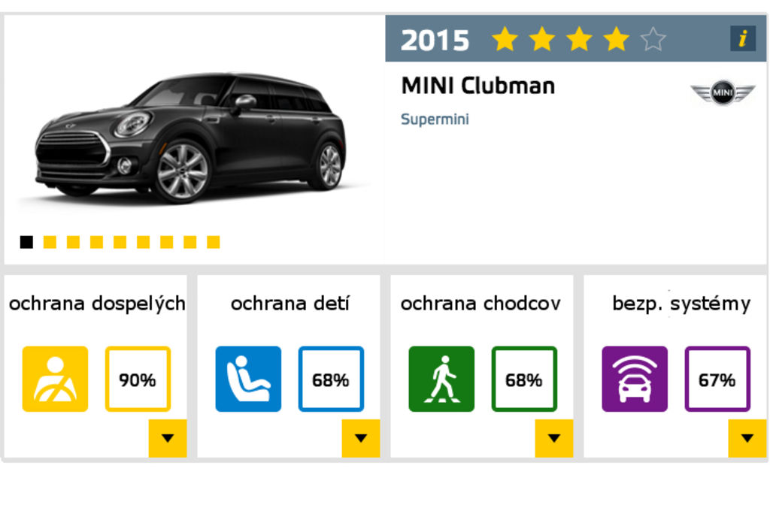Click the yellow info icon
770x514 pixels.
pos(742,39)
